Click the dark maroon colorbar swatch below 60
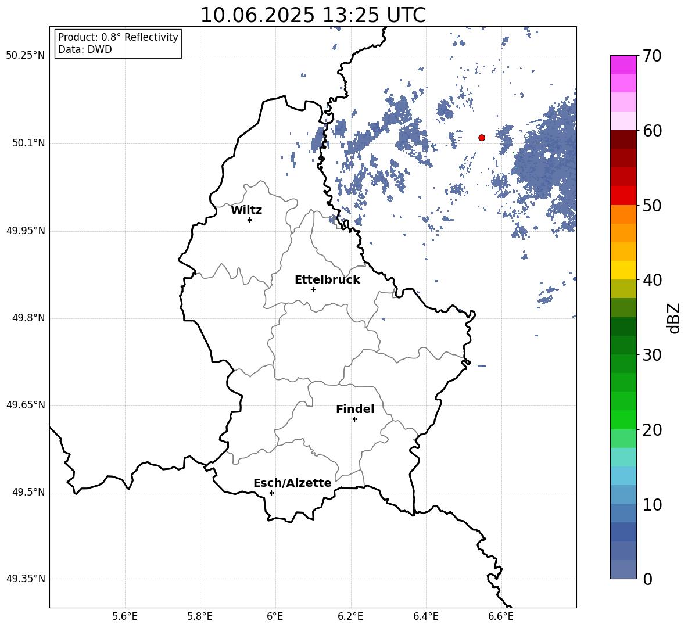688x628 pixels. (x=623, y=139)
